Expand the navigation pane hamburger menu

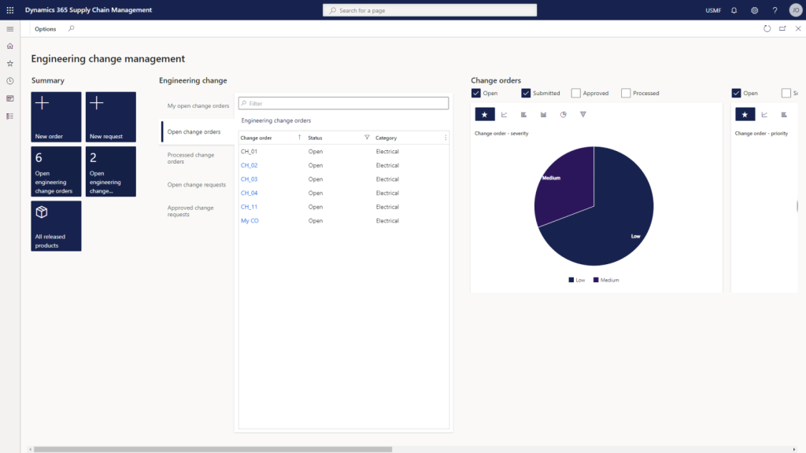click(x=10, y=28)
